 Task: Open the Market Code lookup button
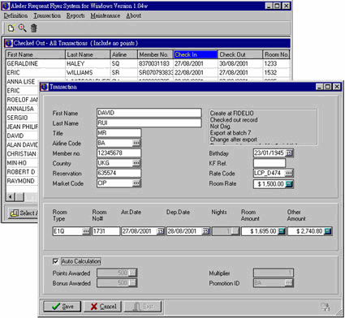(x=136, y=183)
